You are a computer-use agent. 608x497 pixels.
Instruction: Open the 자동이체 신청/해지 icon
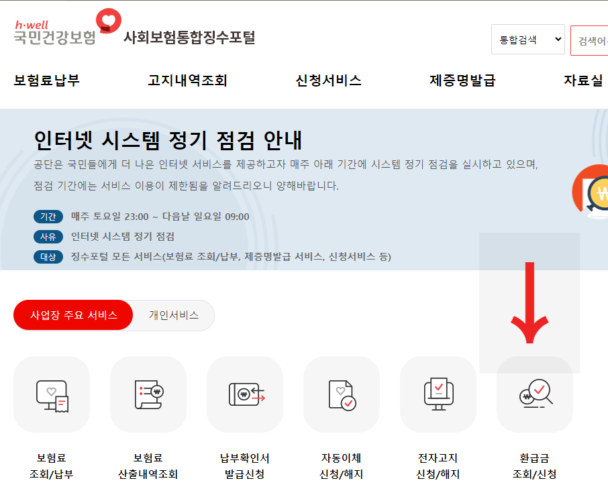tap(341, 394)
